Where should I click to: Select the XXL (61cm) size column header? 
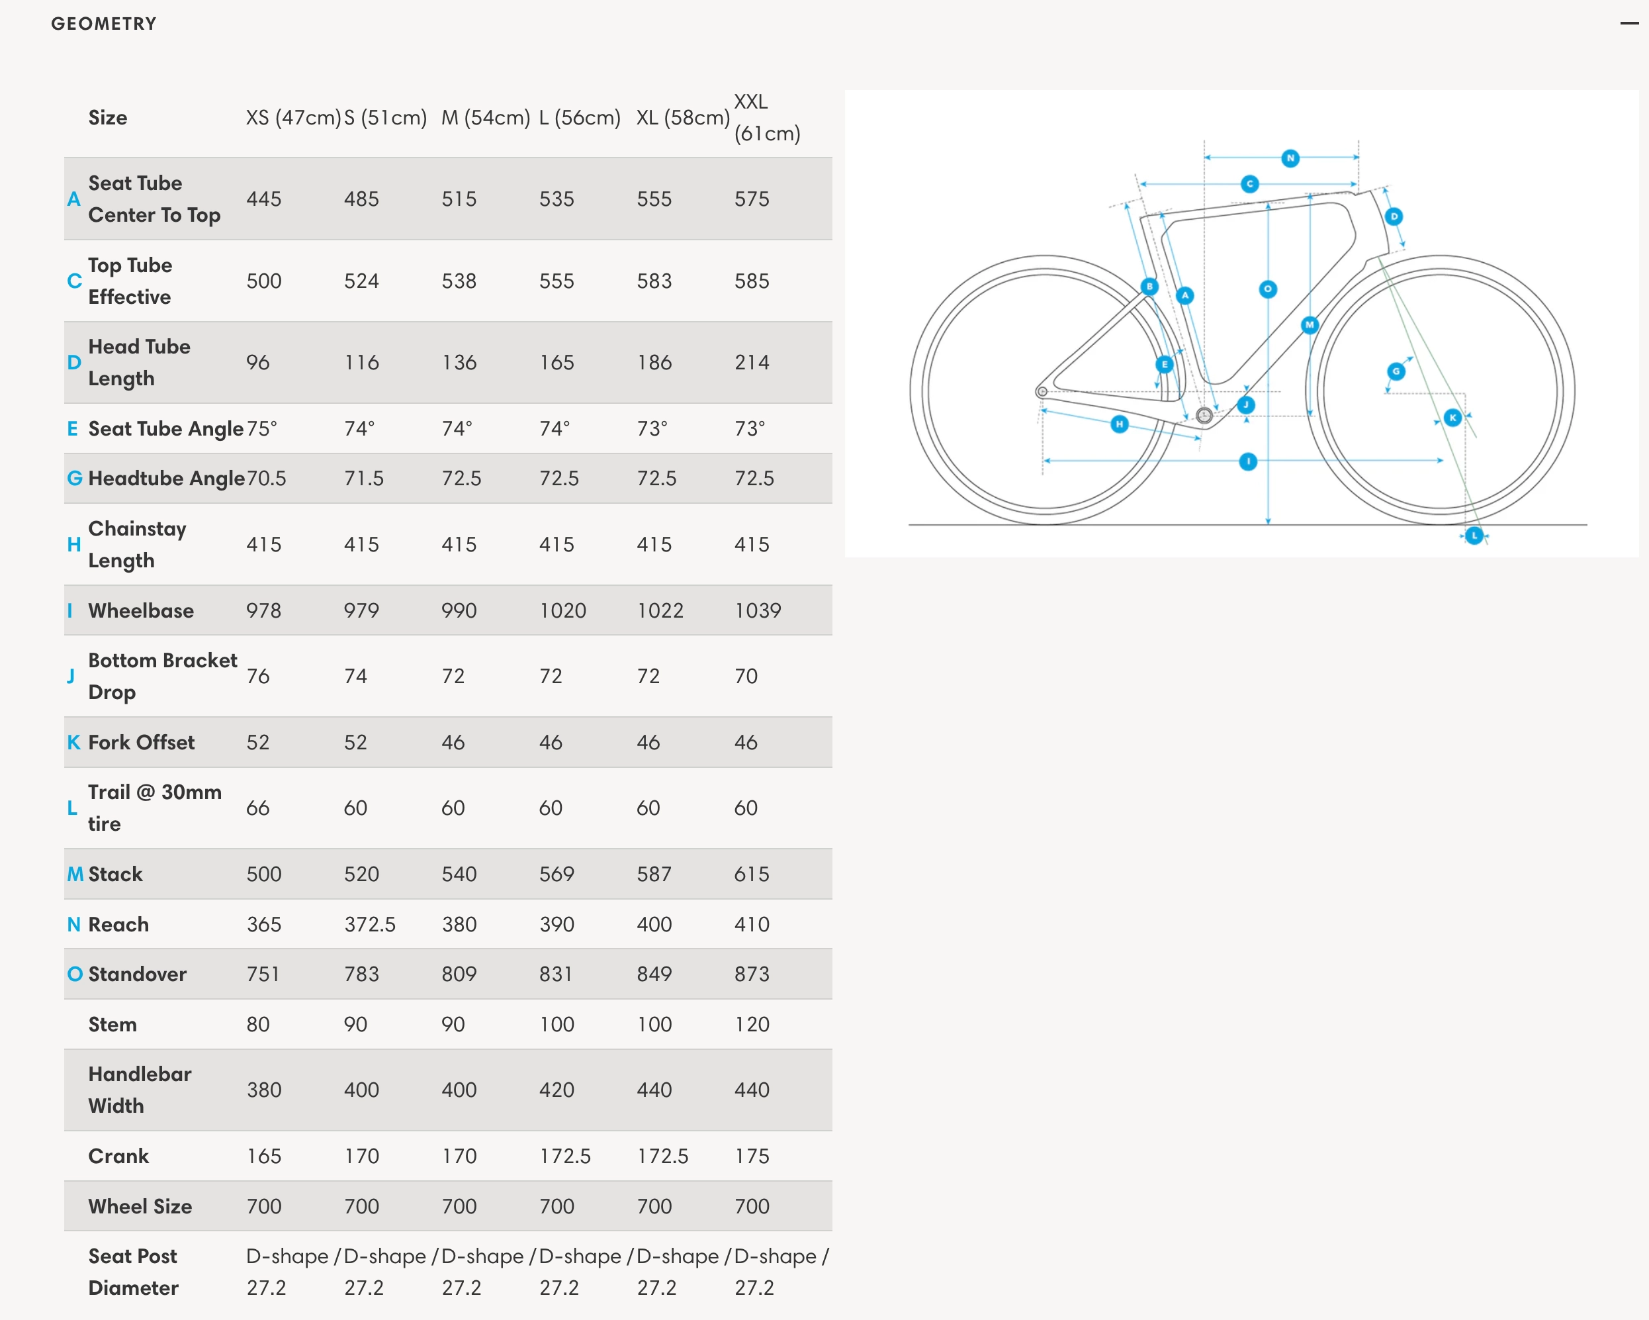click(x=767, y=118)
